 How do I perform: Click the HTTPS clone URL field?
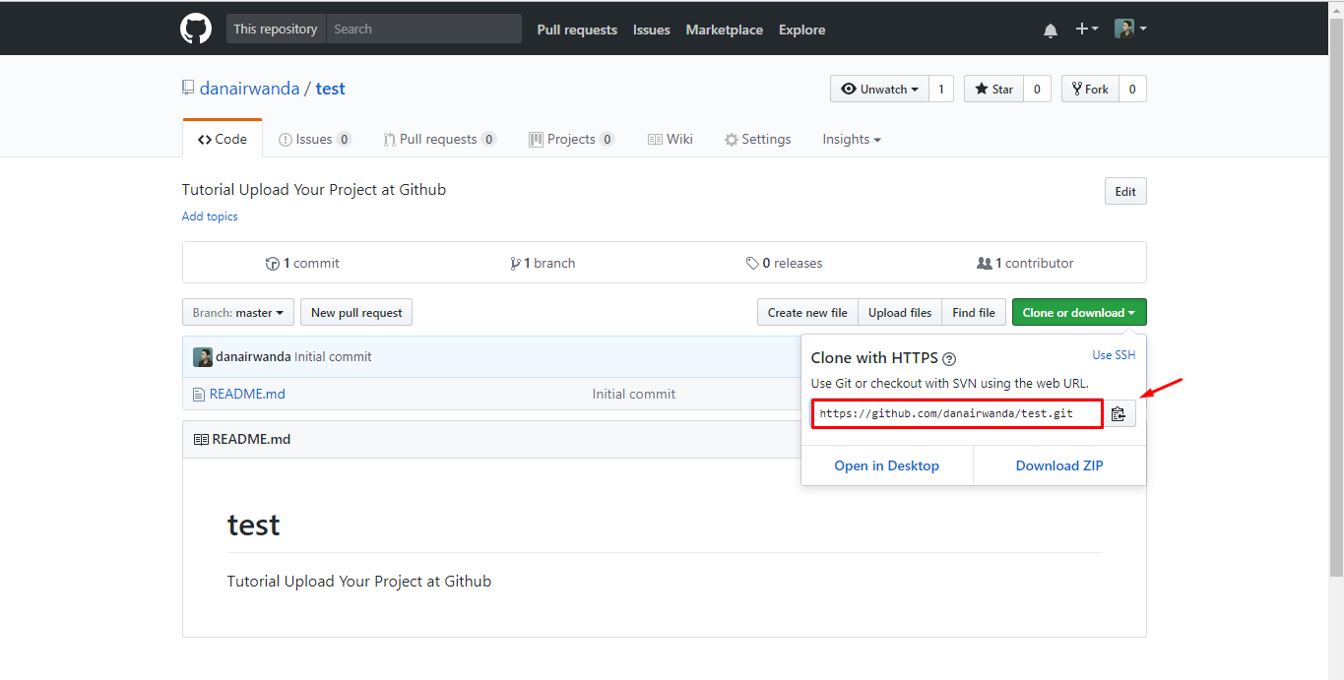tap(957, 414)
